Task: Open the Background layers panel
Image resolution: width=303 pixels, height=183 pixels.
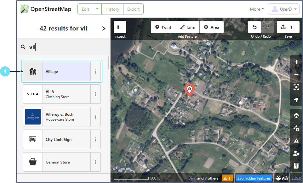Action: pos(296,115)
